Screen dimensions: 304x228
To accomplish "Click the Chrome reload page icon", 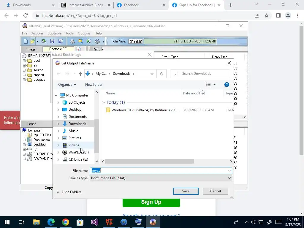I will click(x=26, y=15).
